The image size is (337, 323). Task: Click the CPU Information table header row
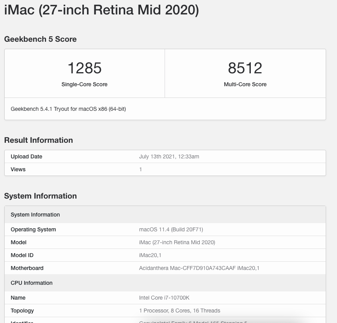(165, 283)
